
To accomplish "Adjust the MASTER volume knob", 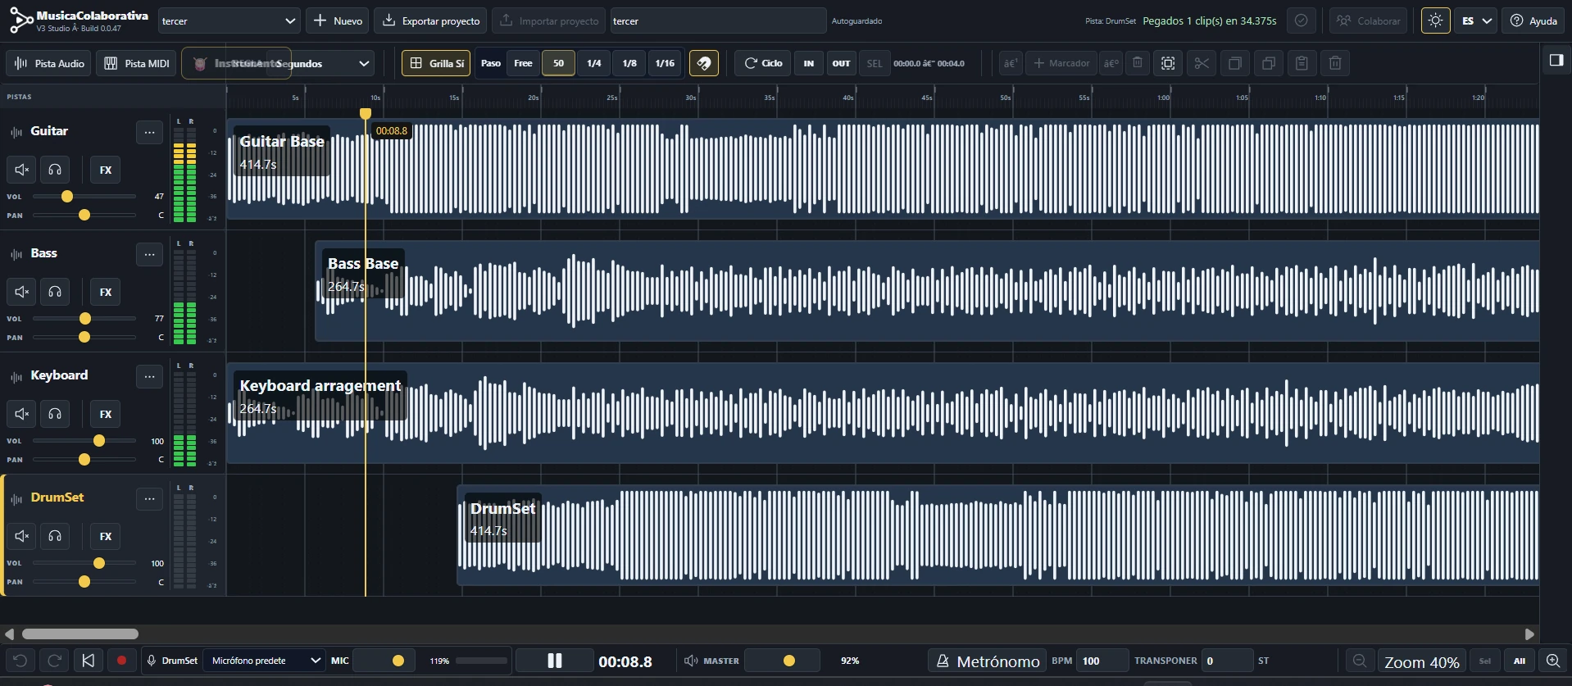I will click(789, 661).
